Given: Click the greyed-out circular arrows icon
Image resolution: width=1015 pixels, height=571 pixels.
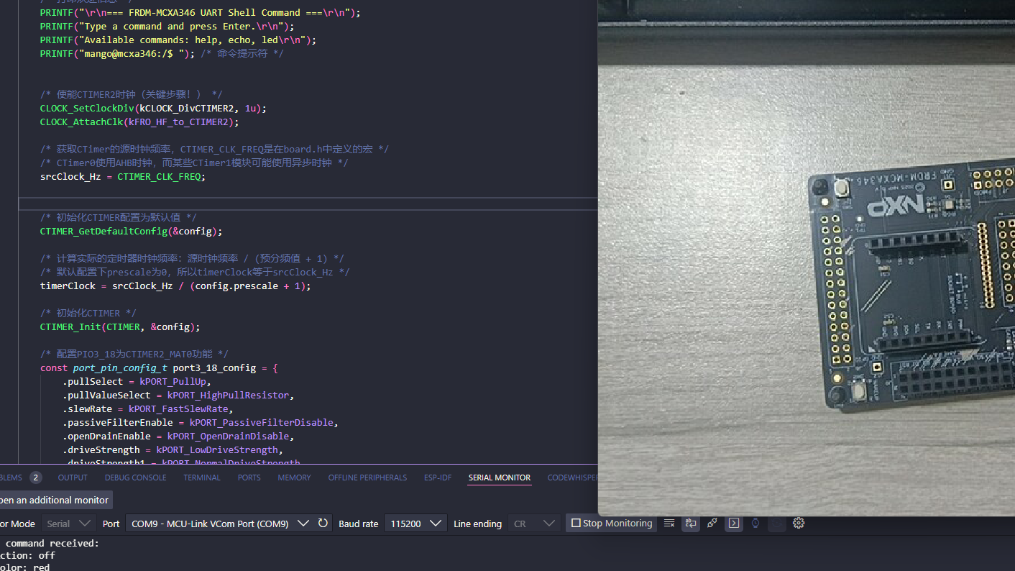Looking at the screenshot, I should point(776,524).
